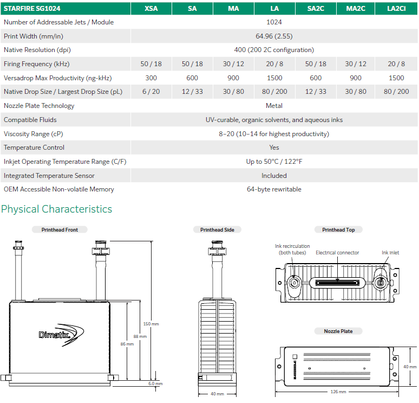Click the 'Native Drop Size / Largest Drop Size (pL)' label
419x403 pixels.
pos(63,92)
